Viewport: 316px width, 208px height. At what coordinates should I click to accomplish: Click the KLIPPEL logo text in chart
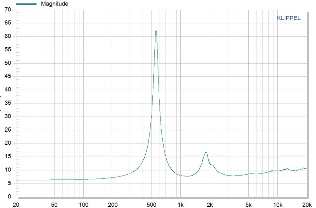289,18
